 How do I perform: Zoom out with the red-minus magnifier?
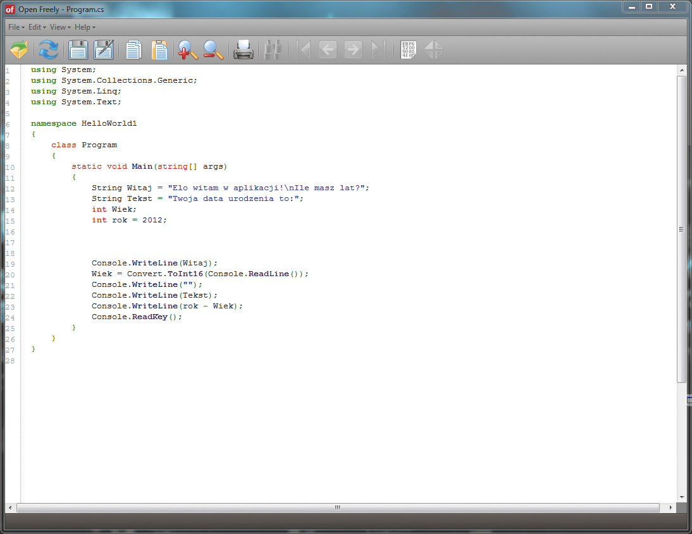tap(213, 49)
